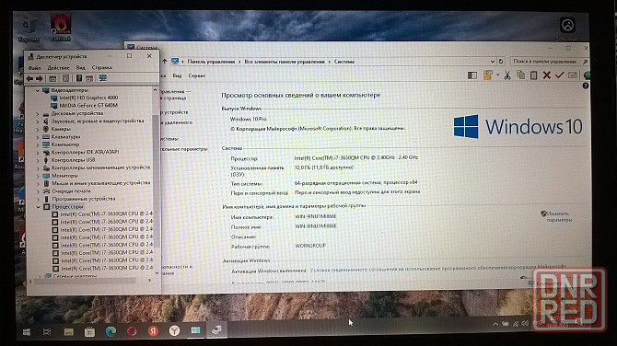The width and height of the screenshot is (617, 346).
Task: Show hidden tray icons chevron
Action: 495,324
